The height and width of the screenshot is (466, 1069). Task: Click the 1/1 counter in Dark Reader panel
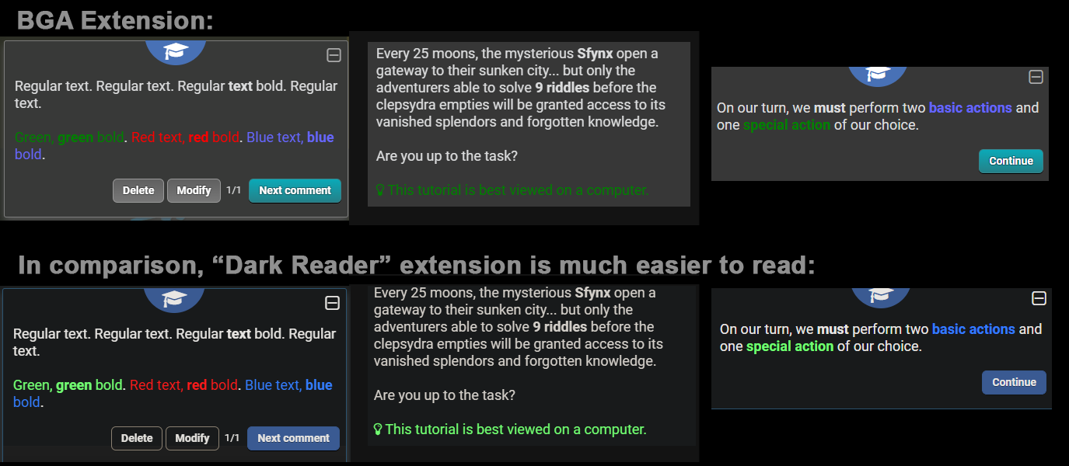(x=232, y=438)
